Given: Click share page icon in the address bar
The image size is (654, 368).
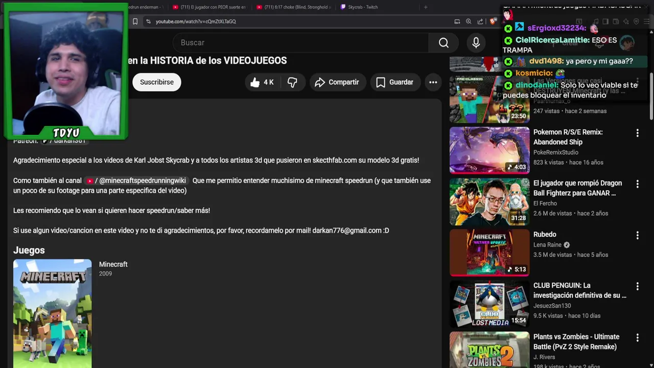Looking at the screenshot, I should [x=480, y=21].
